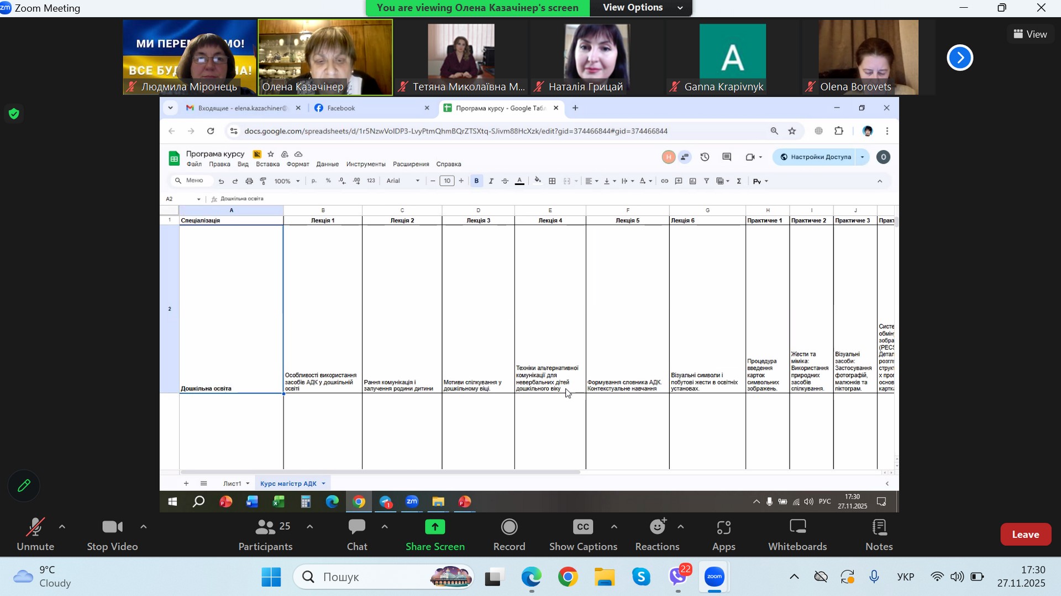Click the red Leave button
The height and width of the screenshot is (596, 1061).
[1025, 534]
